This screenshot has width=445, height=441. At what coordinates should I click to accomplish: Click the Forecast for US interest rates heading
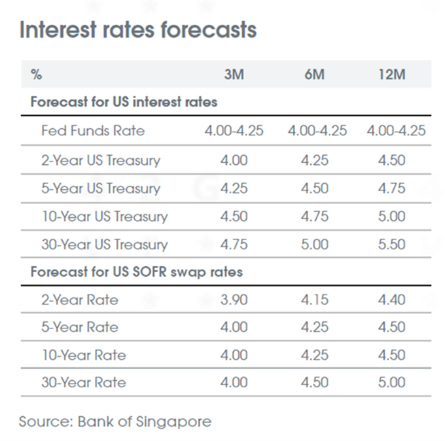pyautogui.click(x=124, y=102)
